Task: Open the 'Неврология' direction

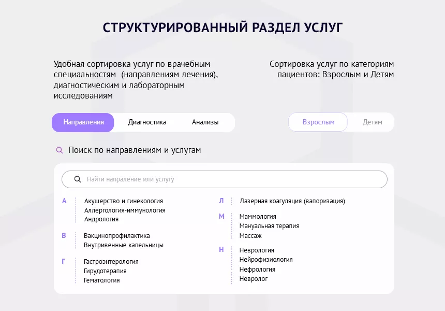Action: pos(257,250)
